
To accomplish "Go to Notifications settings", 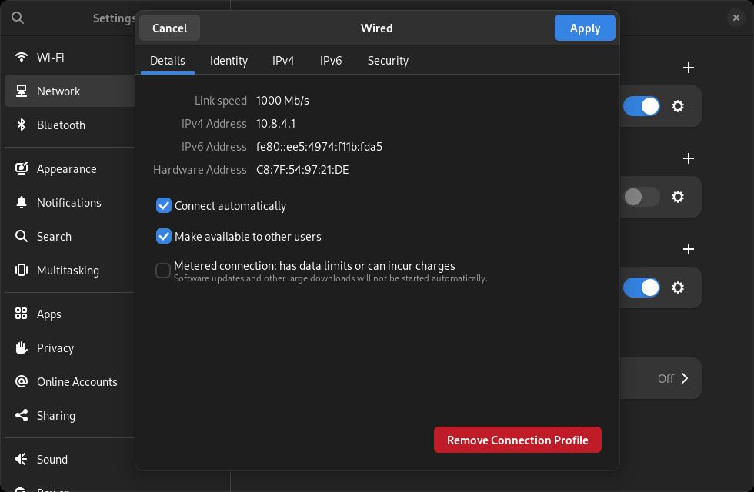I will point(68,203).
